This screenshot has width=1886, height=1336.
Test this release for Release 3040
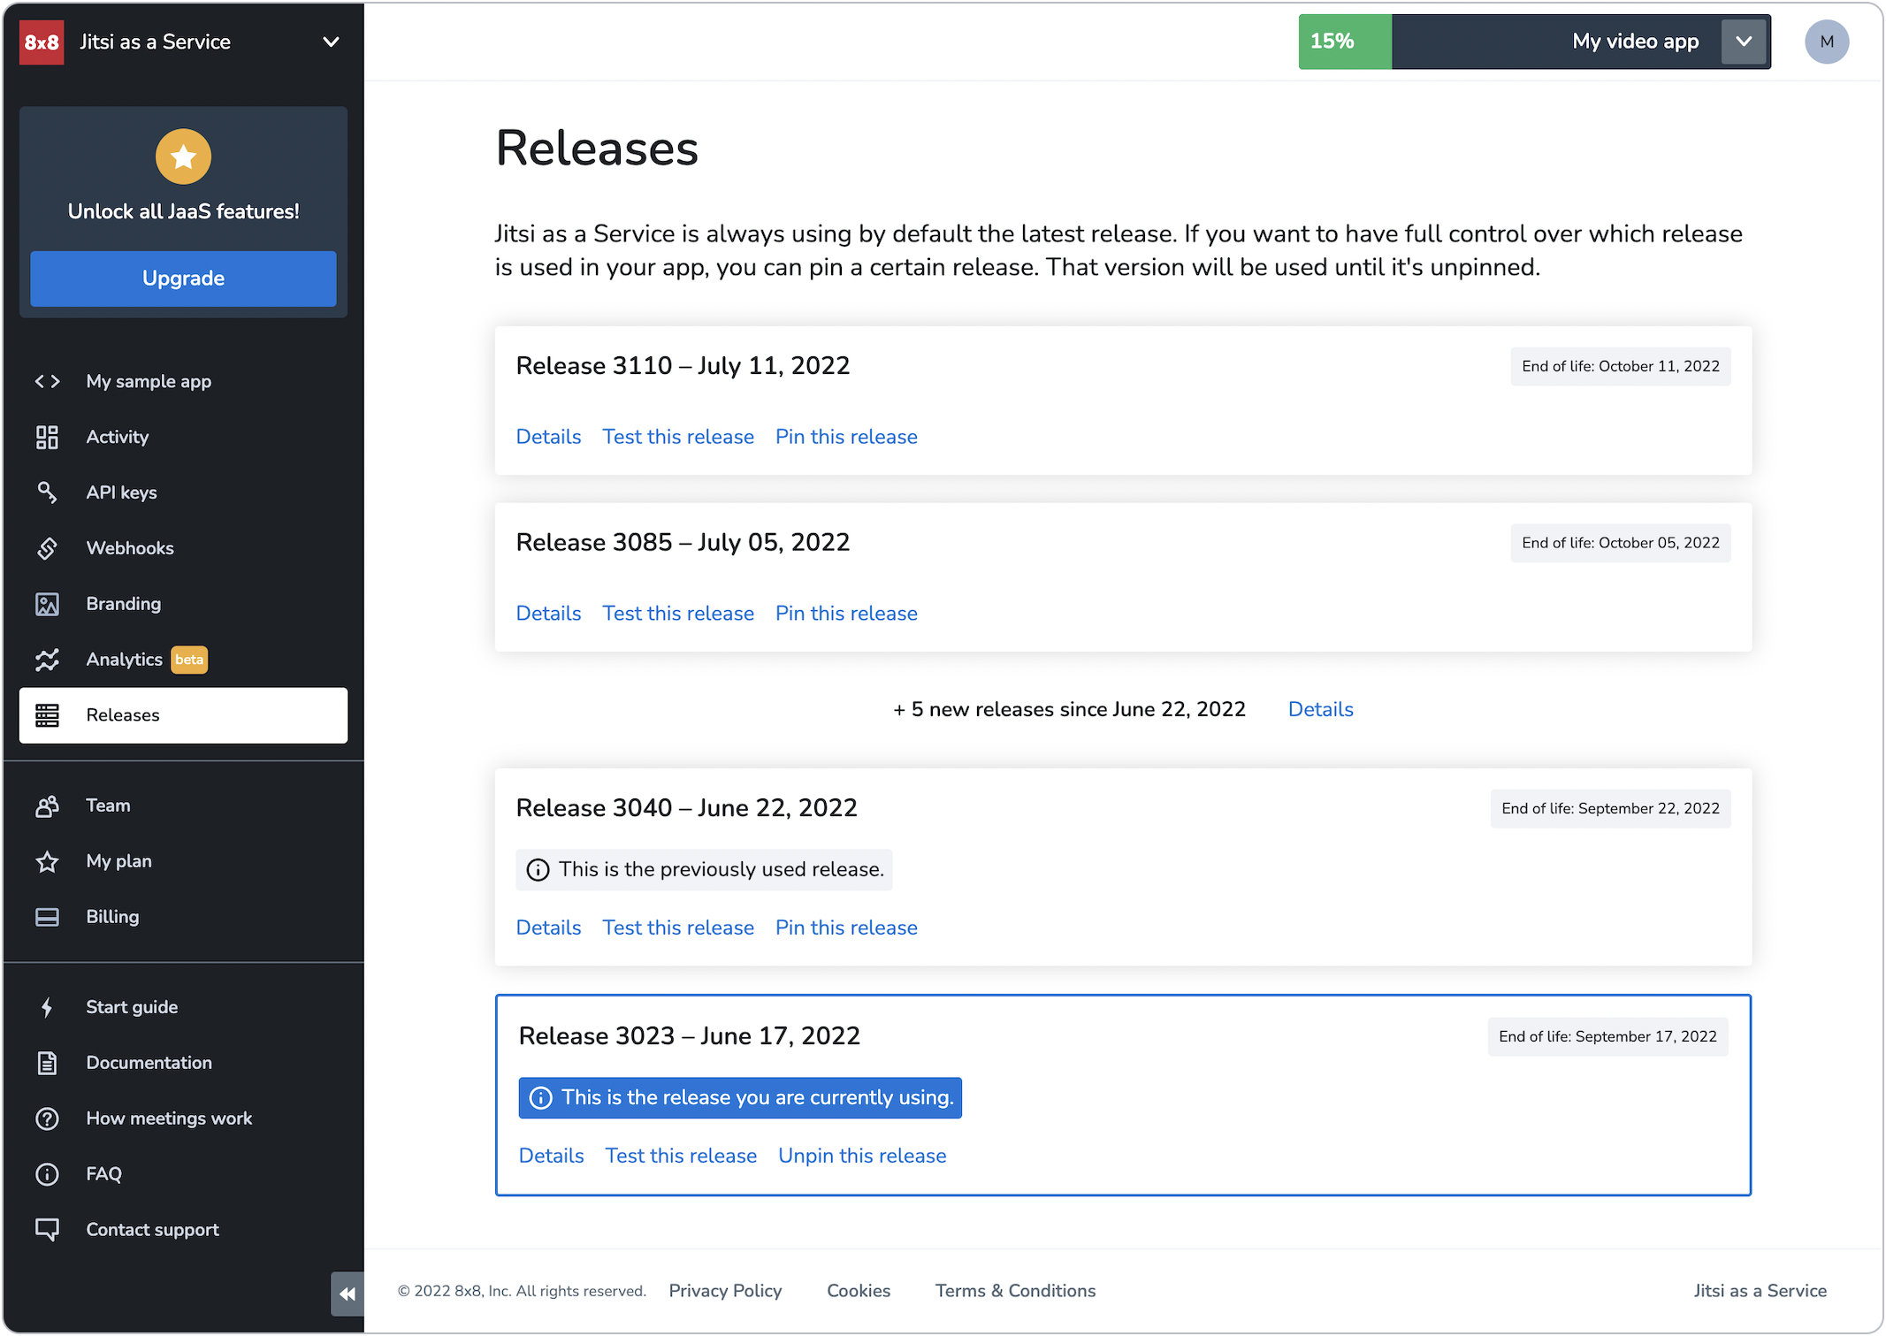click(678, 928)
